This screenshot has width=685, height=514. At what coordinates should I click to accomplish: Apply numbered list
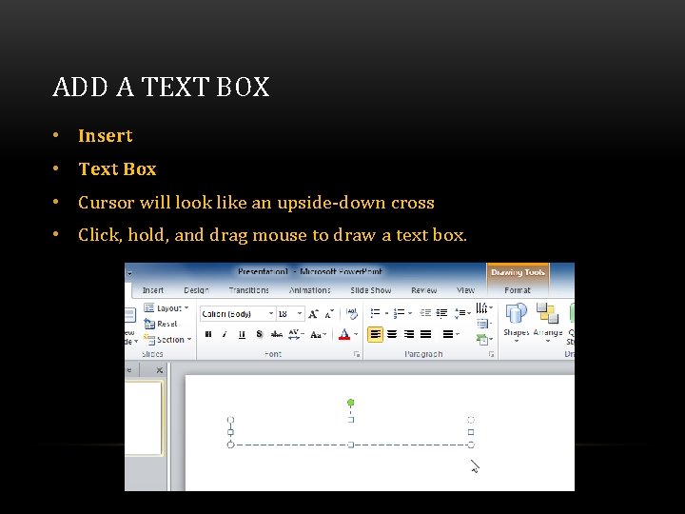click(x=399, y=313)
